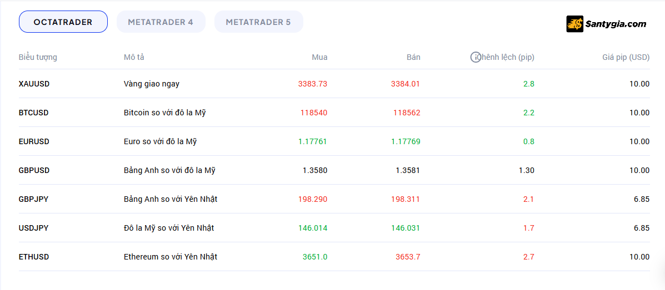This screenshot has width=665, height=290.
Task: Click BTCUSD buy price 118540
Action: click(314, 113)
